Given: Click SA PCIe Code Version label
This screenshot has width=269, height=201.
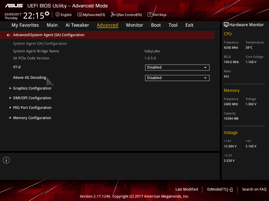Looking at the screenshot, I should tap(31, 58).
